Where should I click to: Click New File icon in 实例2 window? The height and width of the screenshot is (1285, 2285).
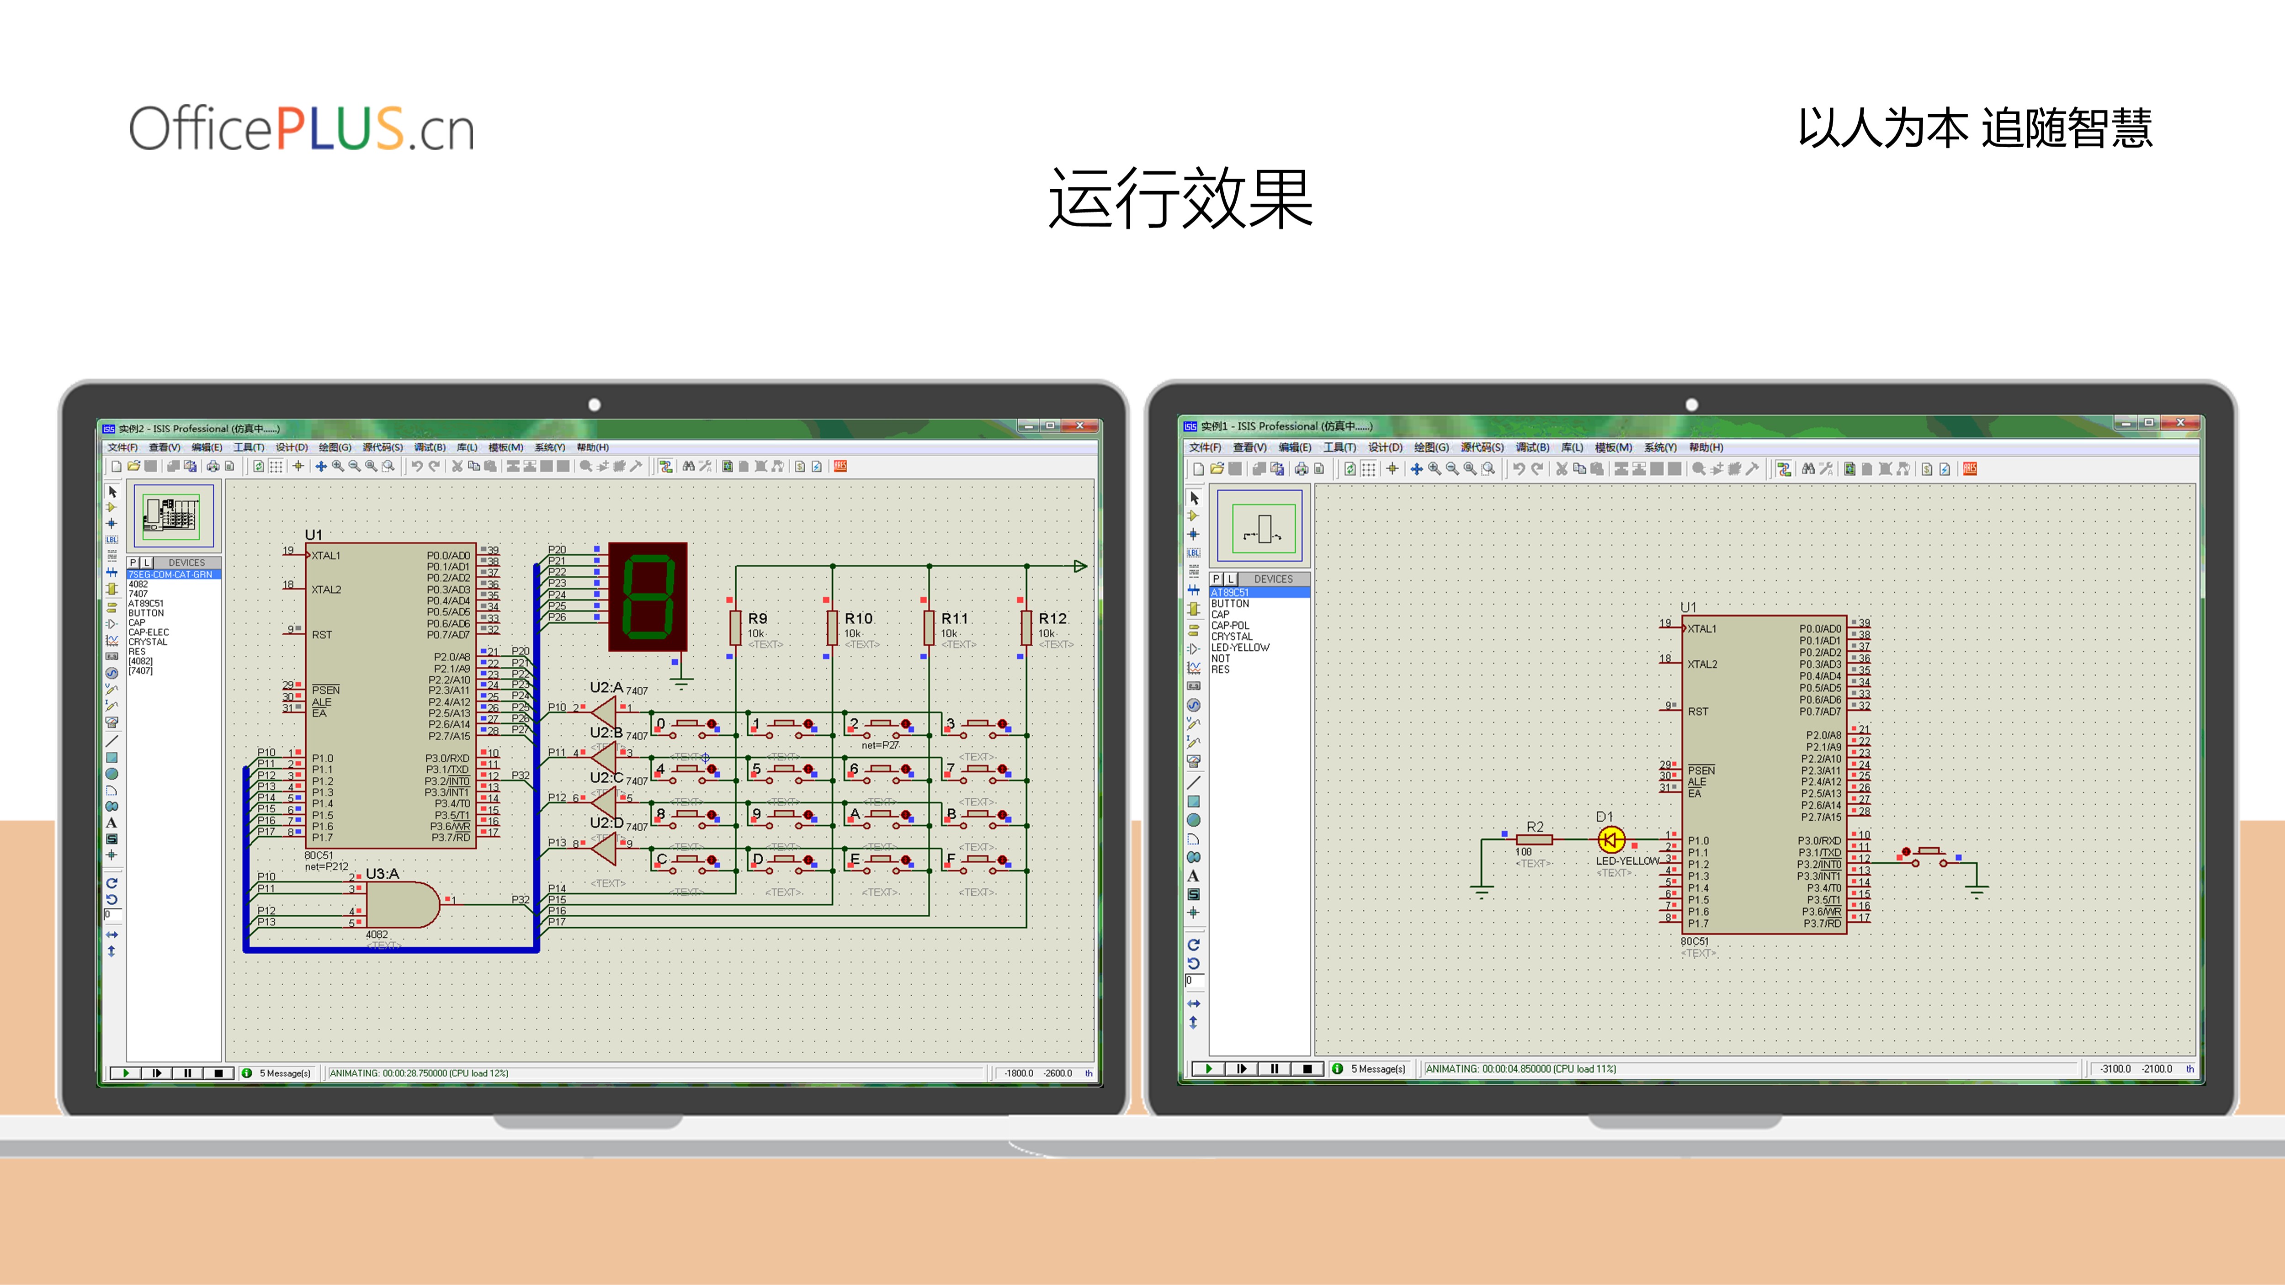pos(116,467)
